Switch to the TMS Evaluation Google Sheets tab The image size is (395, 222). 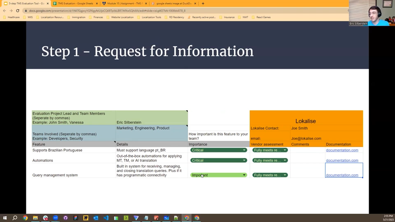[75, 4]
